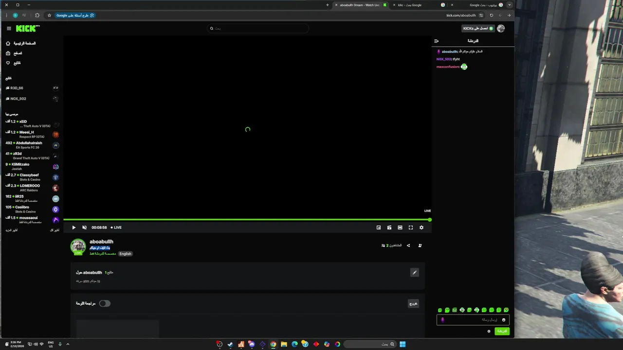Click the Windows taskbar search box

click(x=370, y=344)
